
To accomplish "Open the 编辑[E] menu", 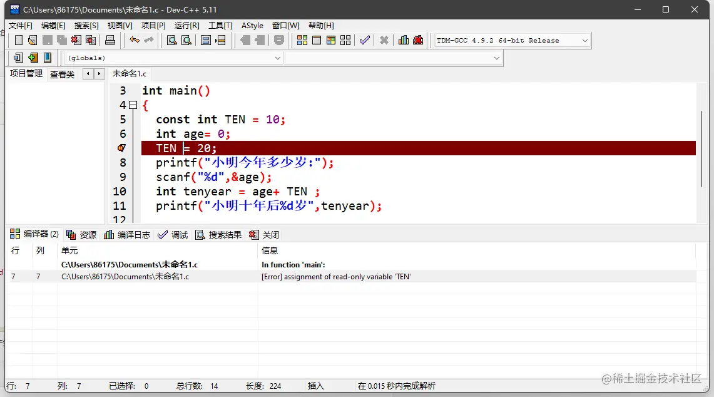I will click(53, 26).
